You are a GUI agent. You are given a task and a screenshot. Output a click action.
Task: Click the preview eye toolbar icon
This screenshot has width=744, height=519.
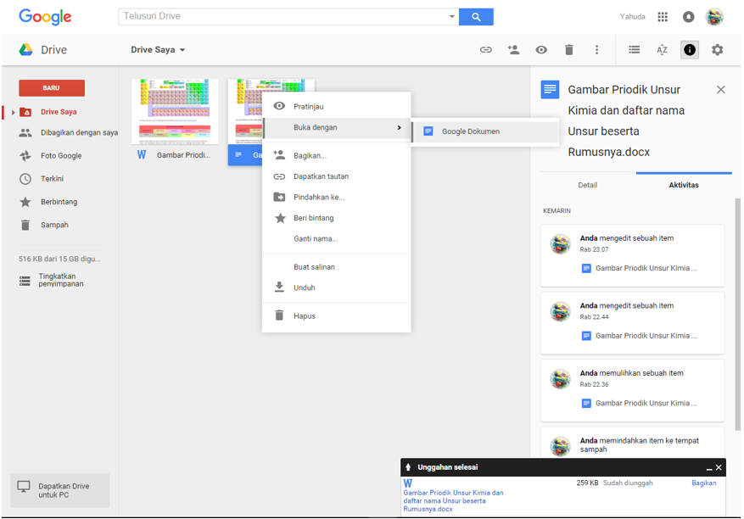(541, 49)
